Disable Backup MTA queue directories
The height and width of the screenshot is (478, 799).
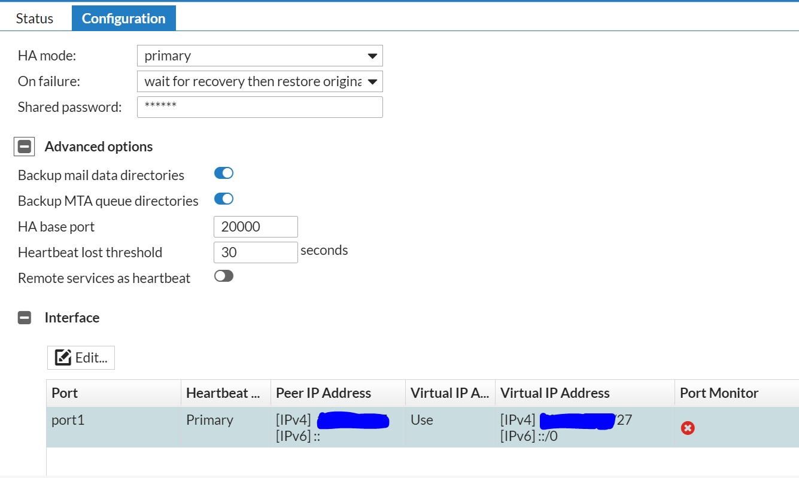224,199
